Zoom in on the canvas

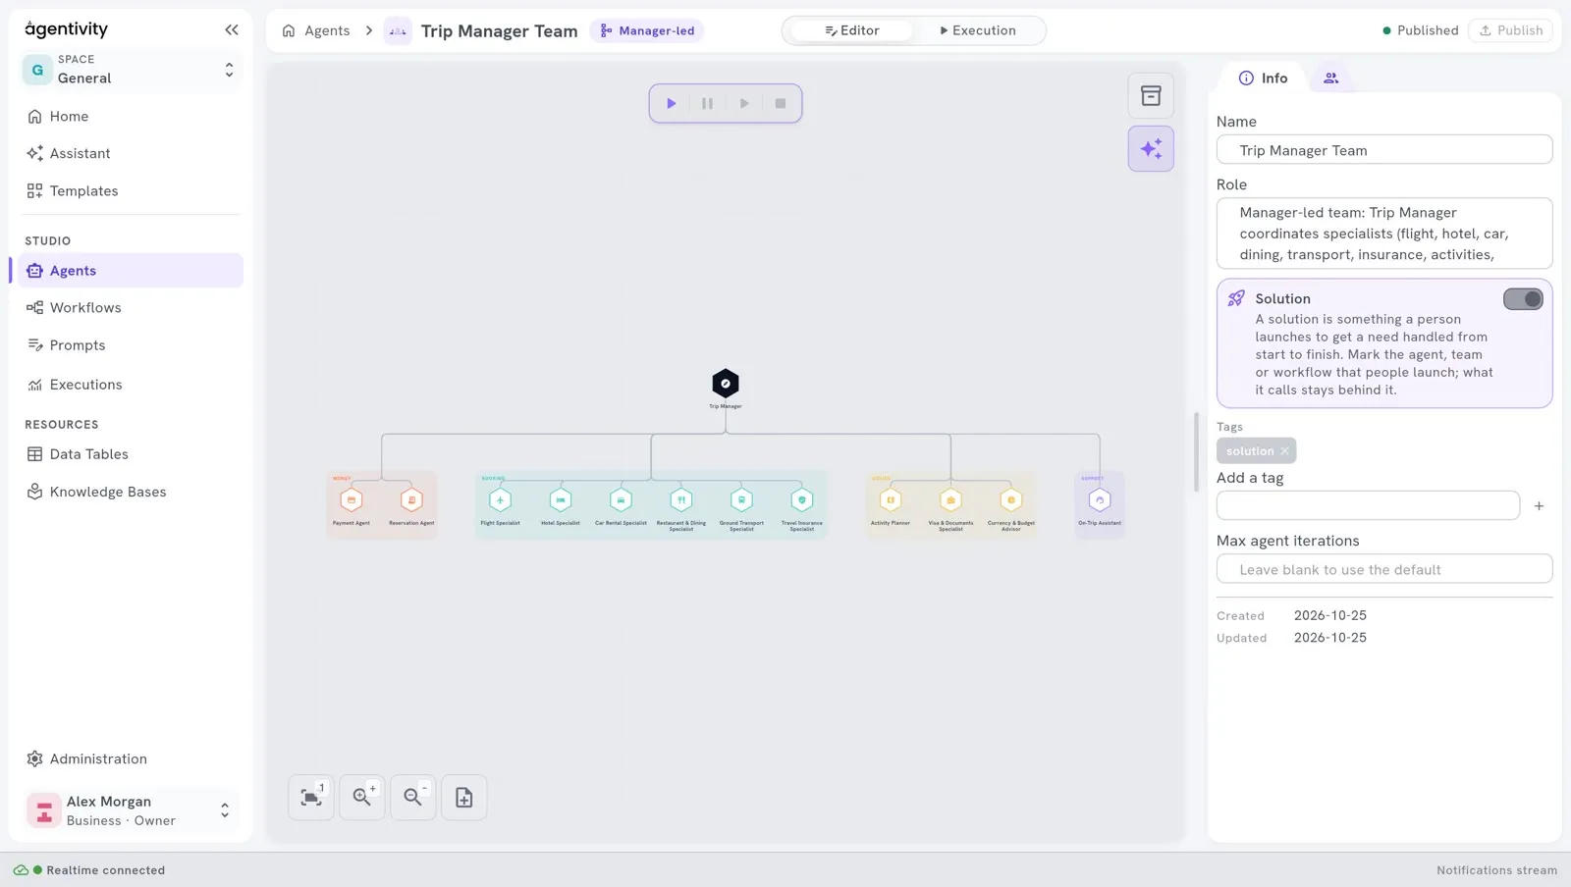pos(362,798)
